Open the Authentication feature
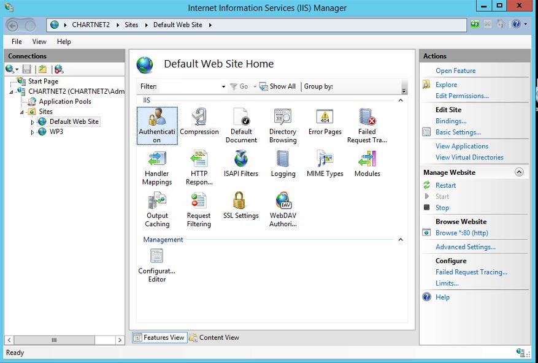The height and width of the screenshot is (363, 538). coord(157,126)
